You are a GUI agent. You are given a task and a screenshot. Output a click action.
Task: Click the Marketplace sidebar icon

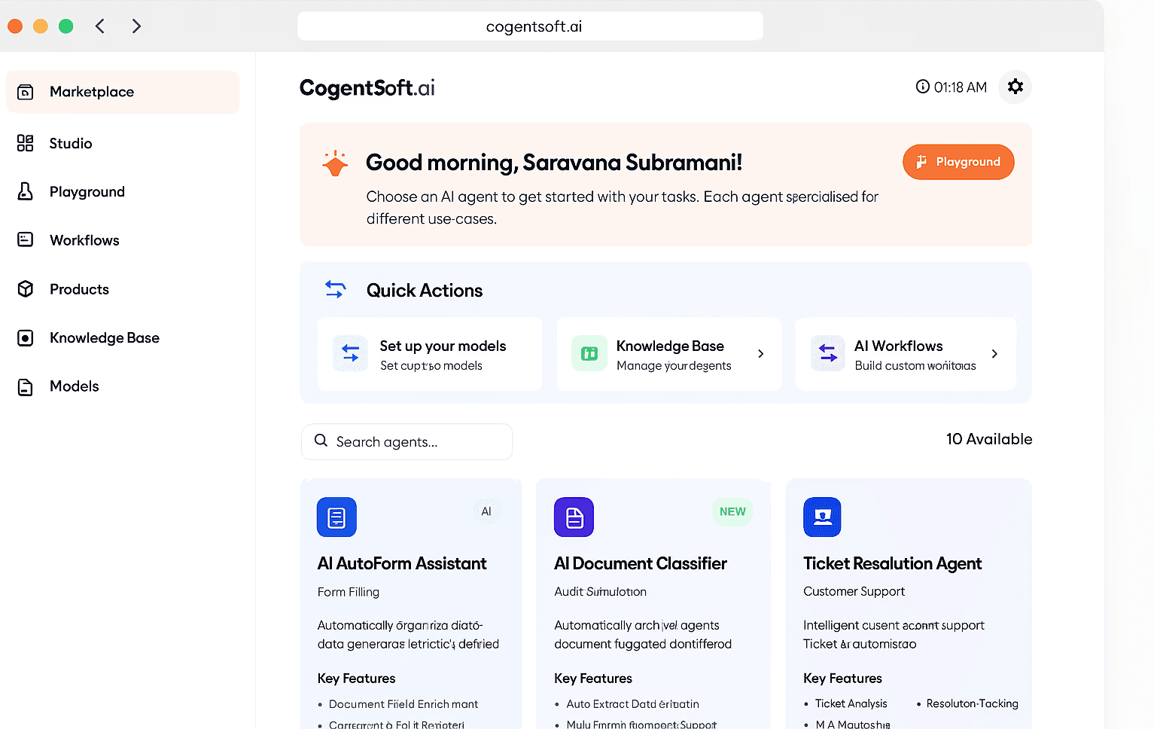(x=26, y=92)
